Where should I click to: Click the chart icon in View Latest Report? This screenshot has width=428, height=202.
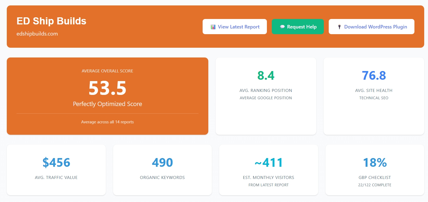pyautogui.click(x=213, y=27)
